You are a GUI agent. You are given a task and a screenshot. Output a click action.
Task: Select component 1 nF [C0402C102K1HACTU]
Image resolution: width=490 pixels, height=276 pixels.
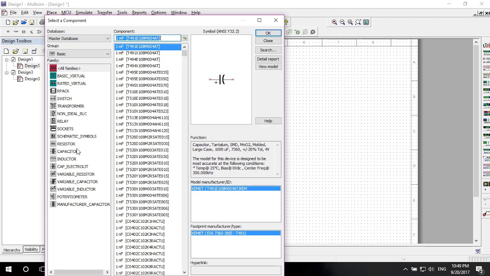(x=140, y=221)
